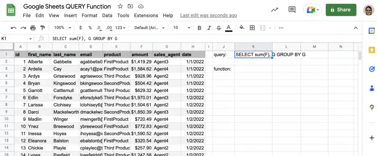The width and height of the screenshot is (377, 156).
Task: Star this spreadsheet
Action: tap(120, 7)
